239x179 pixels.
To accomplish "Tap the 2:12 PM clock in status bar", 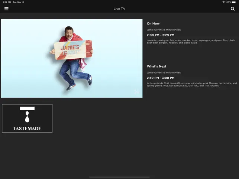I will click(x=7, y=2).
